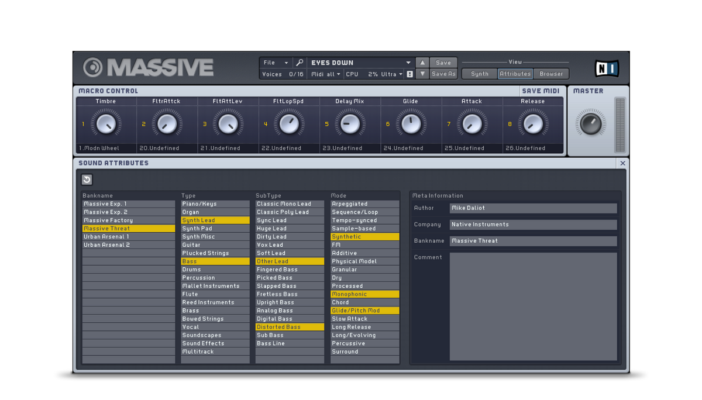Select Granular mode
This screenshot has height=400, width=702.
click(x=365, y=270)
